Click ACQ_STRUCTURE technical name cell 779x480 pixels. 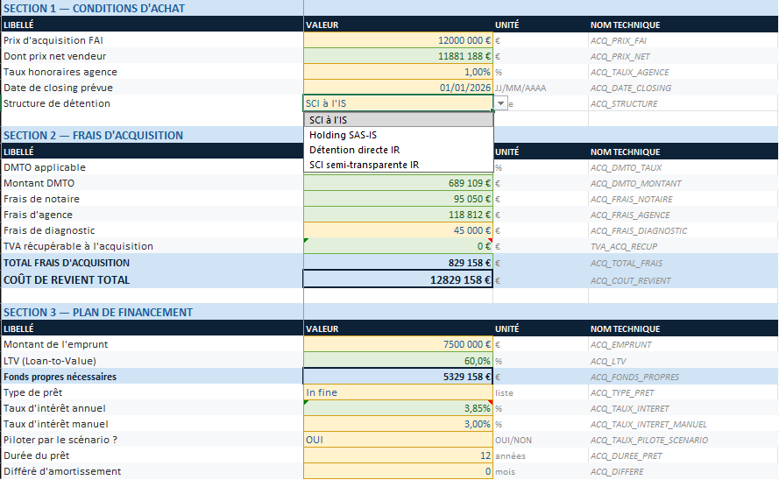(624, 103)
